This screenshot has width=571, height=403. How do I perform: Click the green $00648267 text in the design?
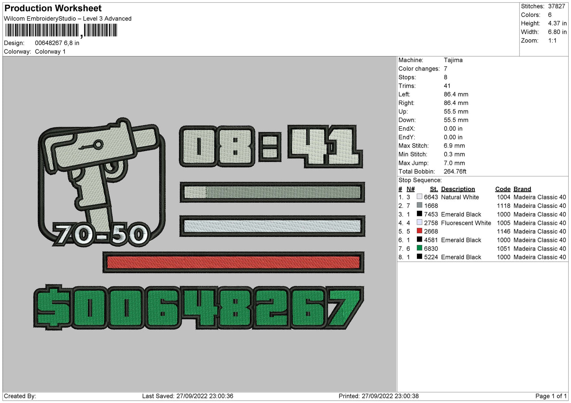coord(198,307)
